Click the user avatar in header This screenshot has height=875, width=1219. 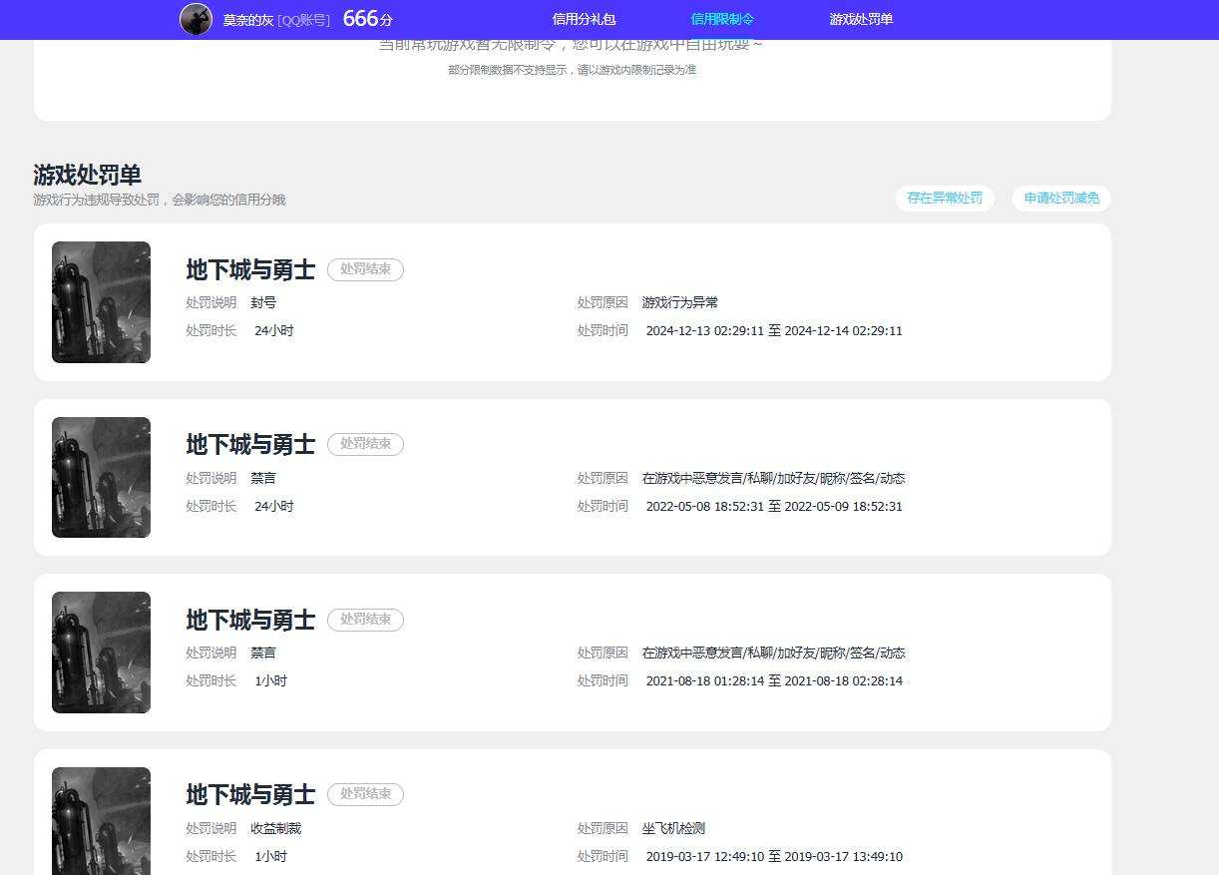point(196,19)
